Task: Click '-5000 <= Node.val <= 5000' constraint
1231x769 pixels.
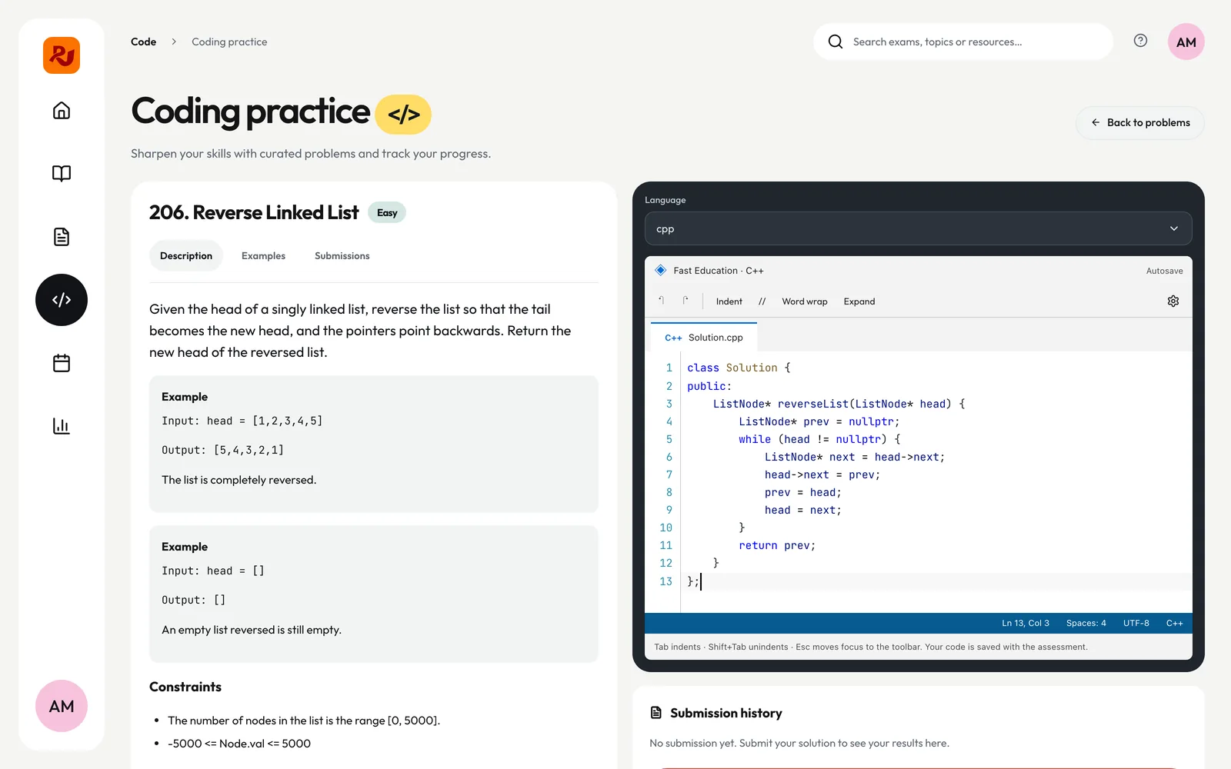Action: point(239,744)
